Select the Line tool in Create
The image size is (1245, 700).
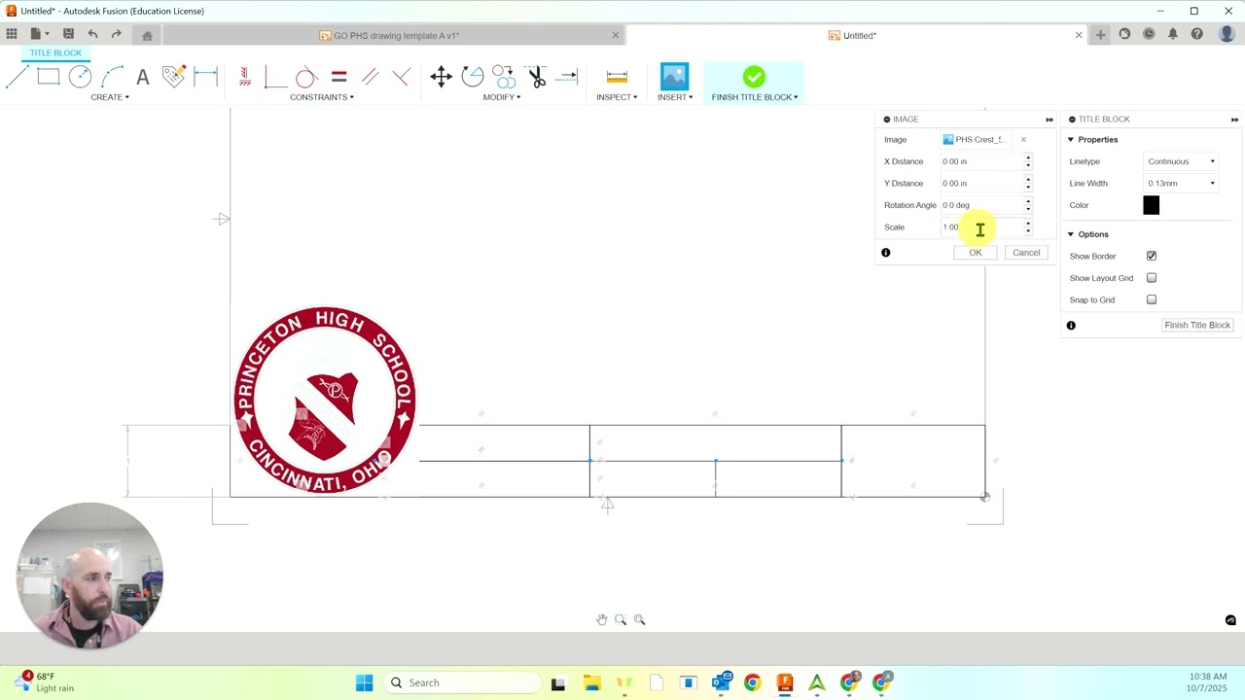18,77
